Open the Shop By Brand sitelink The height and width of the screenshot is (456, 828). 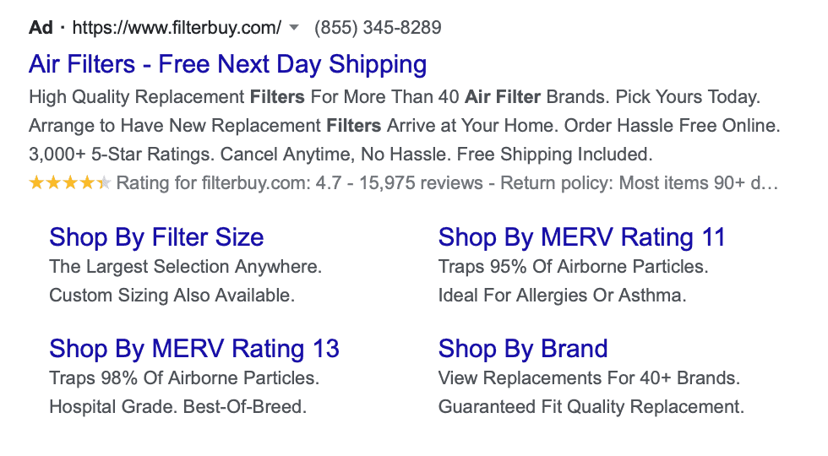pyautogui.click(x=523, y=348)
